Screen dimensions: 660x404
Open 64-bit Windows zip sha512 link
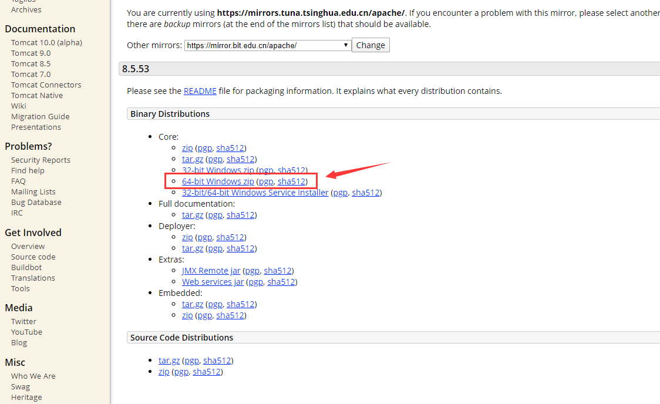[292, 181]
